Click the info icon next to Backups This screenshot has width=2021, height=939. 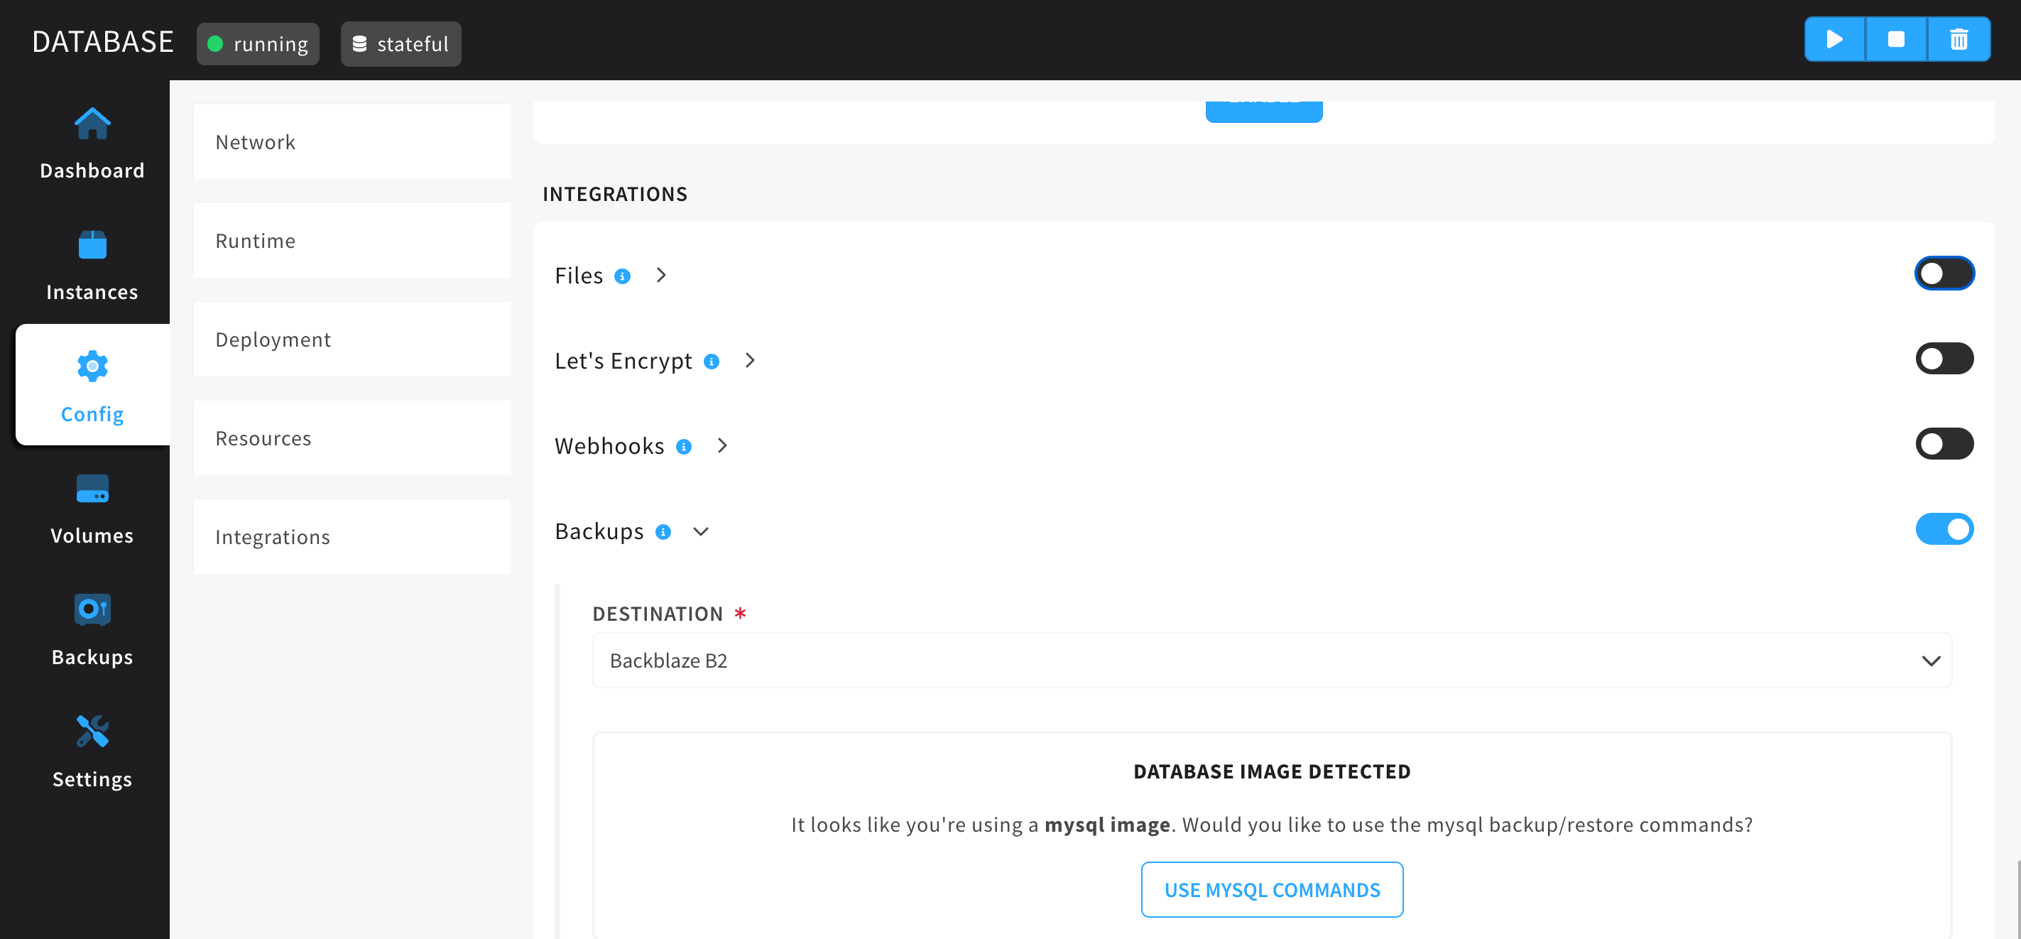click(663, 531)
